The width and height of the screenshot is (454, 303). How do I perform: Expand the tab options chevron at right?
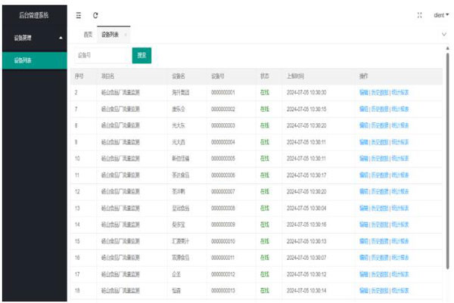[443, 35]
